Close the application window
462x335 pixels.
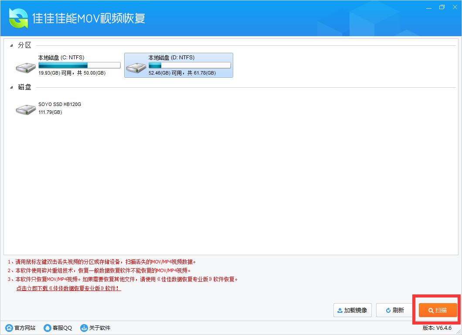[455, 7]
